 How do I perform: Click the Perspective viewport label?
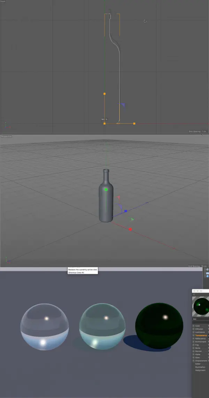(x=6, y=136)
